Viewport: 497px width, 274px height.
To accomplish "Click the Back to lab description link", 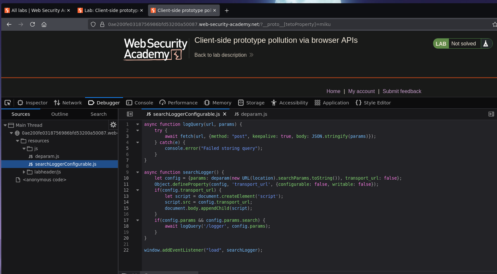I will coord(224,55).
